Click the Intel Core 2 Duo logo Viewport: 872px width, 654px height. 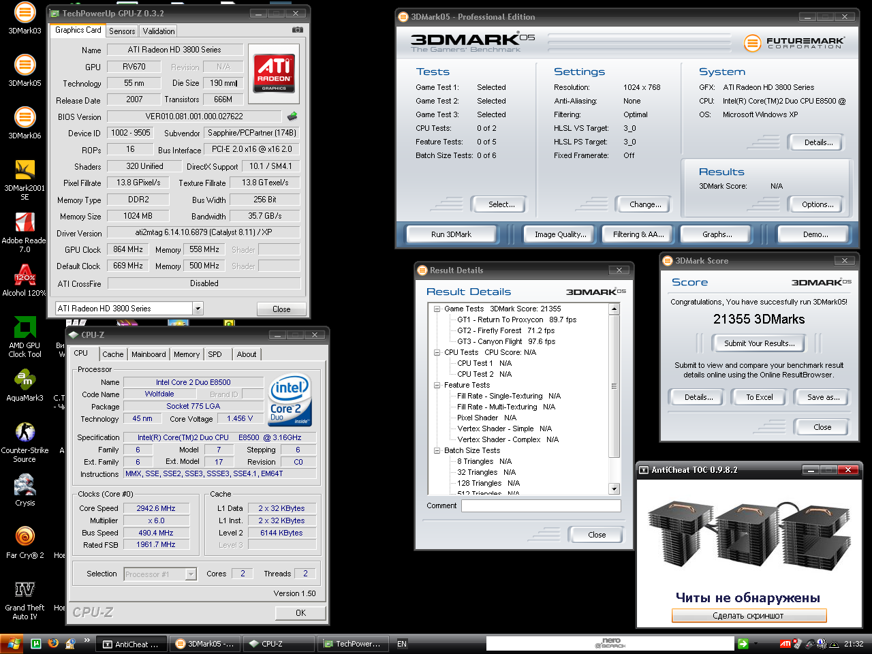pos(290,400)
